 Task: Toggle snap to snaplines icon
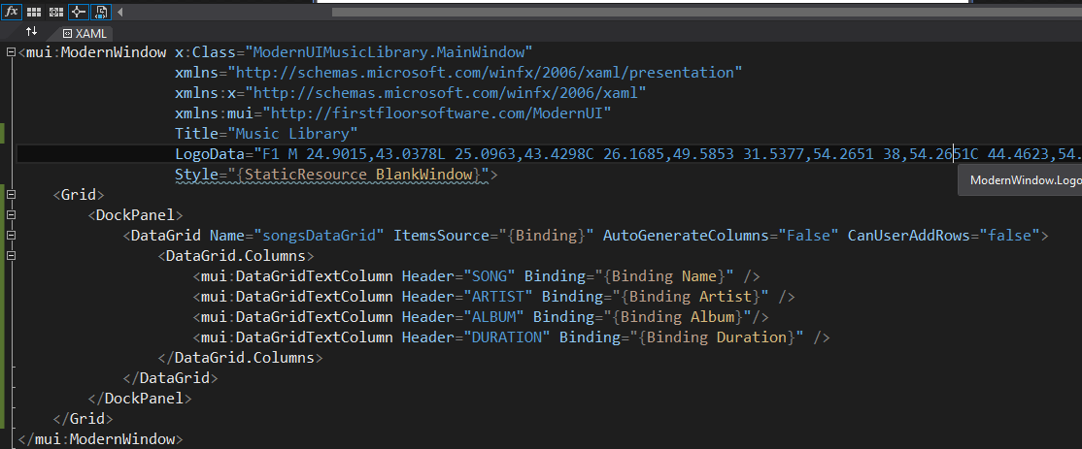pyautogui.click(x=78, y=12)
